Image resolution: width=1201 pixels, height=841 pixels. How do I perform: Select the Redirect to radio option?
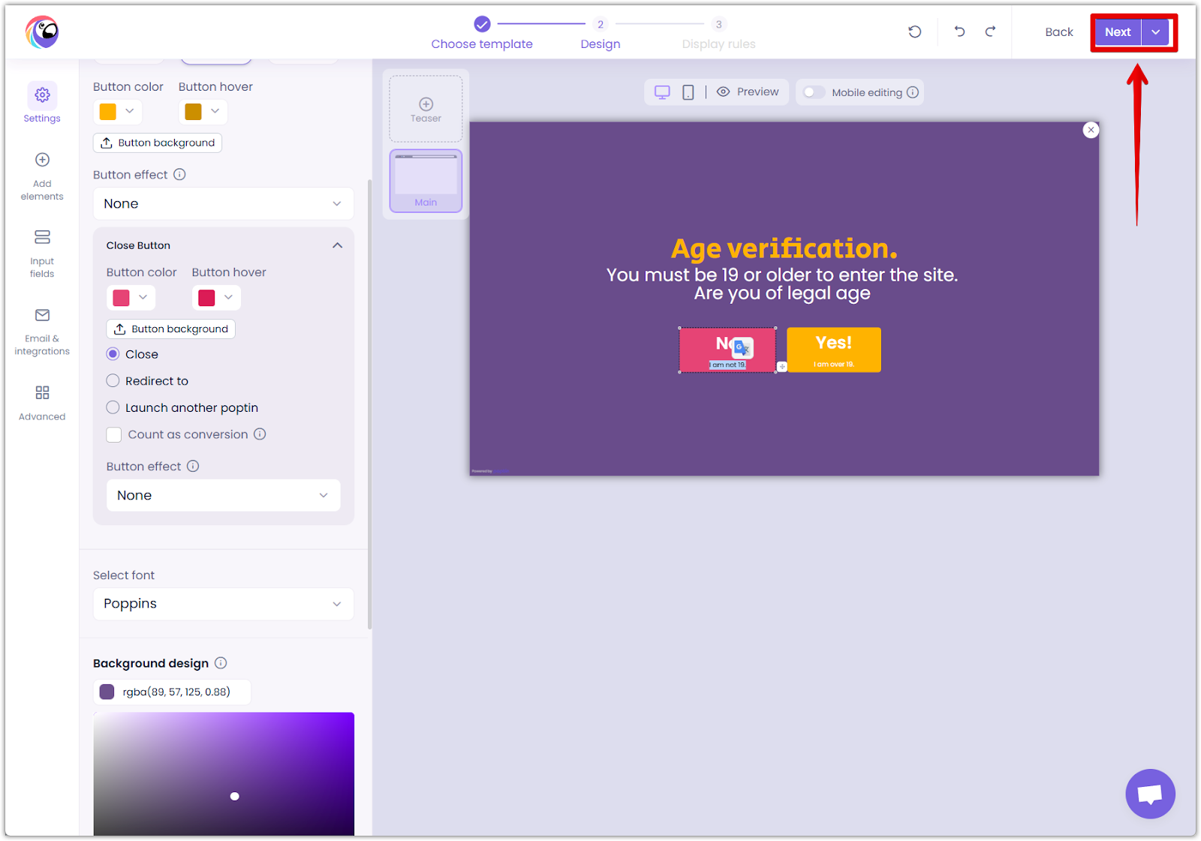(113, 381)
